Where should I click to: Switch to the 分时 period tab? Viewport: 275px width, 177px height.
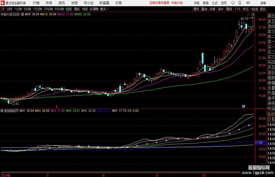tap(10, 9)
